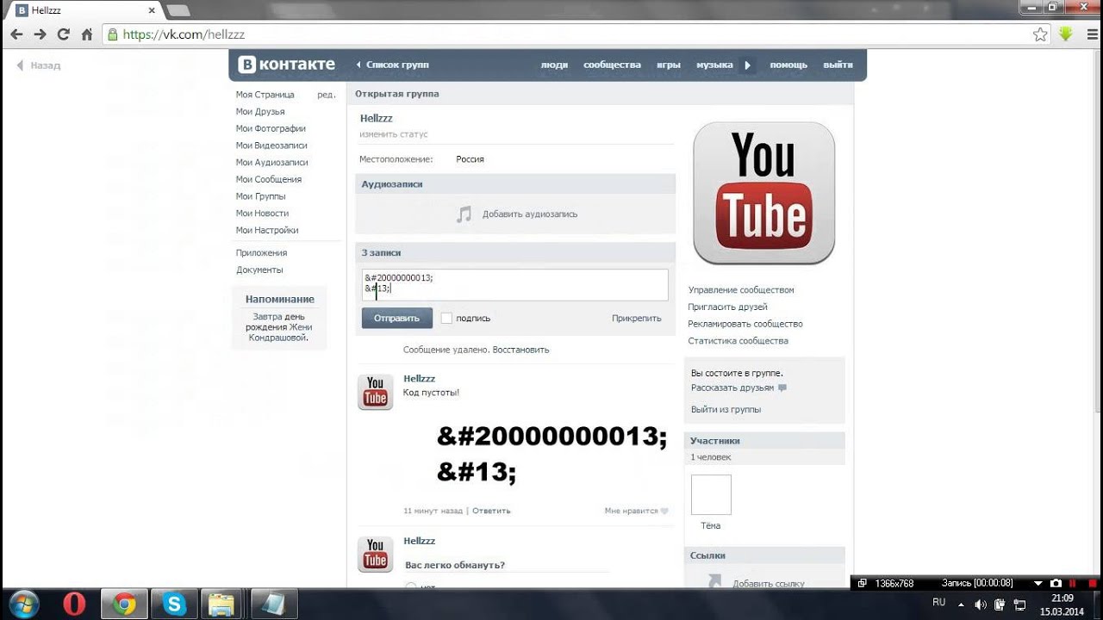Open Мои Аудиозаписи
The height and width of the screenshot is (620, 1103).
click(271, 163)
